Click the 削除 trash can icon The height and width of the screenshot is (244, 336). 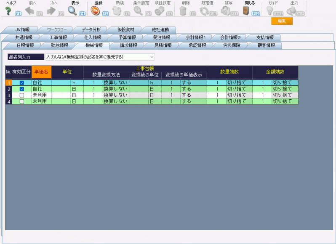[183, 11]
